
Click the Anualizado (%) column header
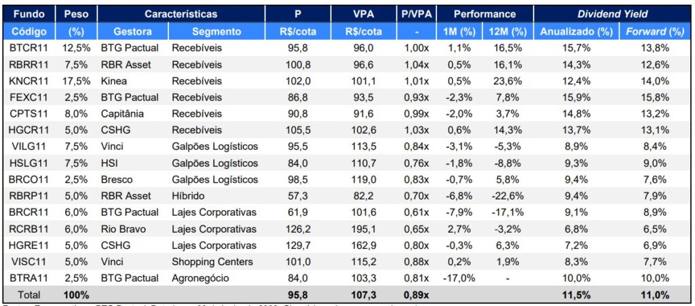(x=576, y=31)
